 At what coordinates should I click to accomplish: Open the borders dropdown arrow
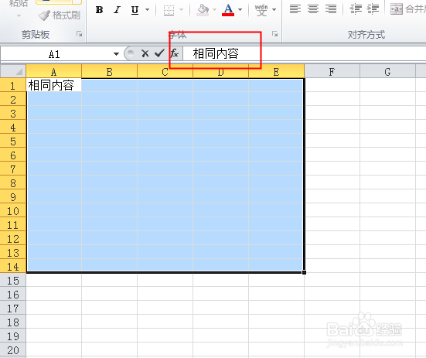pos(181,10)
